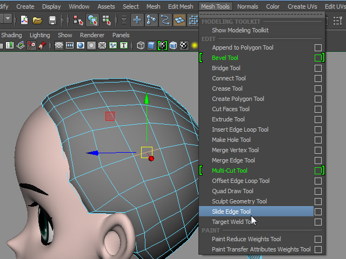
Task: Choose Slide Edge Tool from menu
Action: click(x=231, y=212)
